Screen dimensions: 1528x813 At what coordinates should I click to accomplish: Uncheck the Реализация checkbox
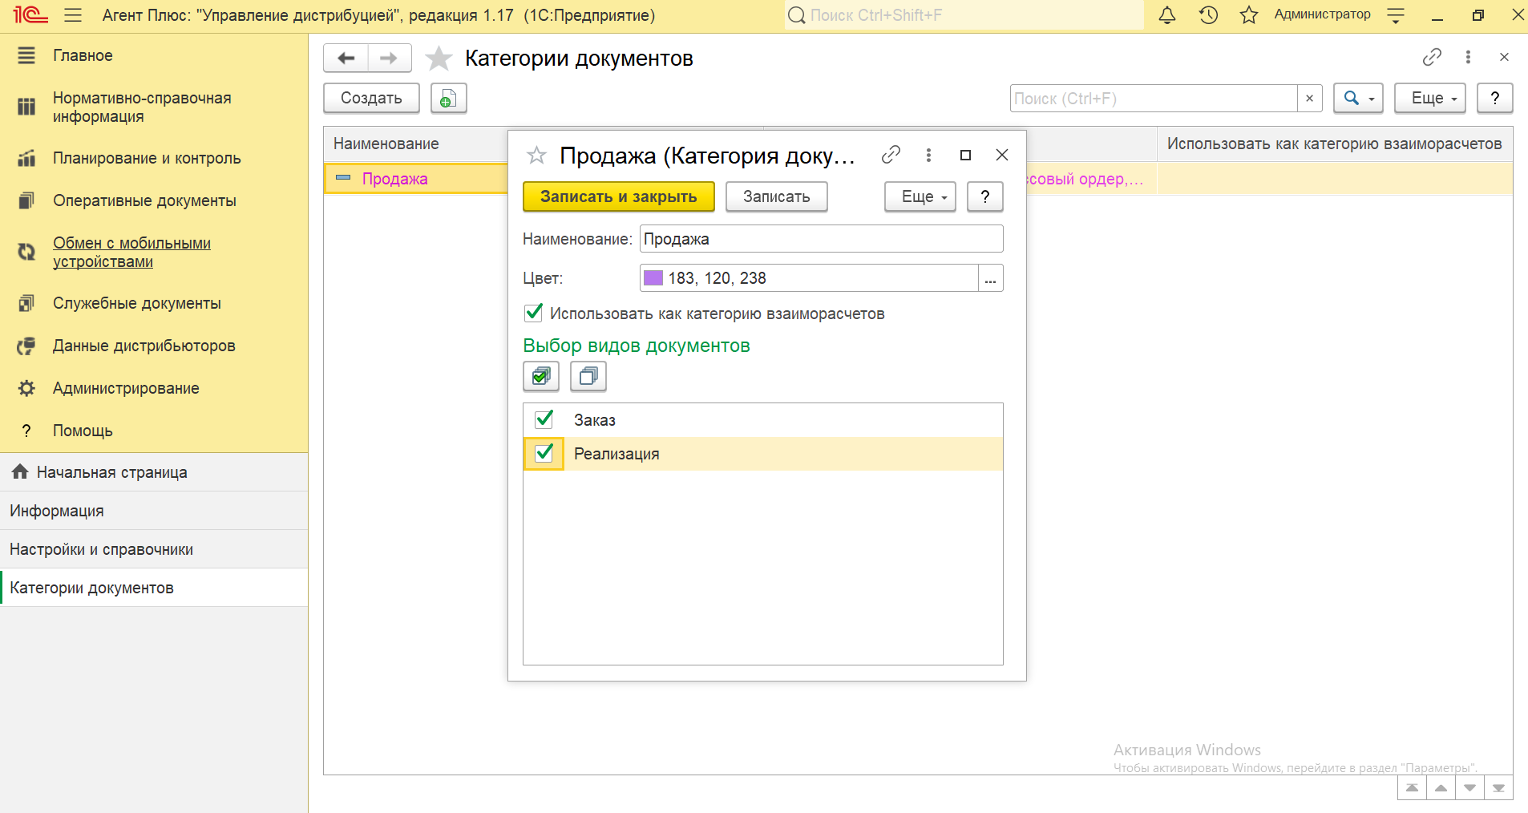[544, 453]
